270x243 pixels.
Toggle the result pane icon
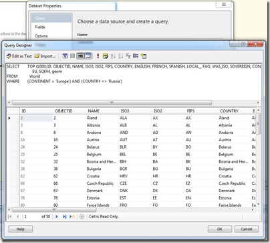[88, 56]
